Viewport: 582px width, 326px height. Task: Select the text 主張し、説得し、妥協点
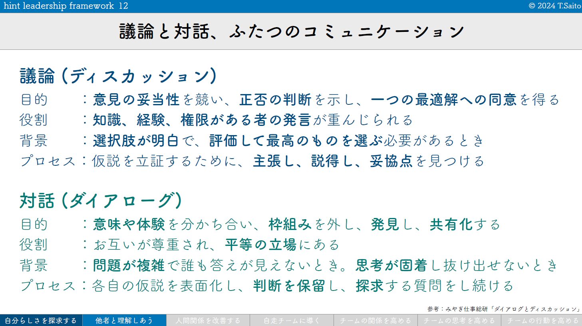point(333,161)
